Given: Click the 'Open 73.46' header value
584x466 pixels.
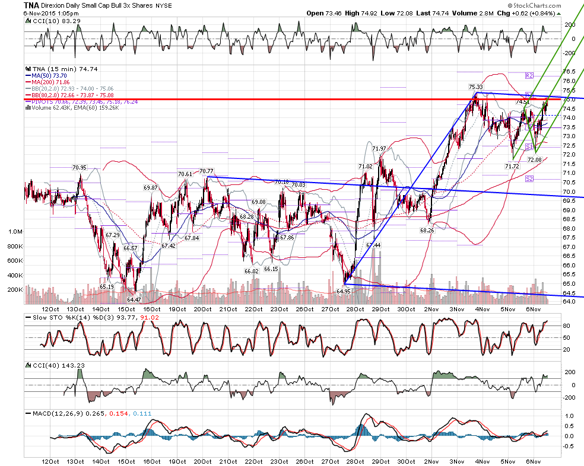Looking at the screenshot, I should pyautogui.click(x=323, y=14).
